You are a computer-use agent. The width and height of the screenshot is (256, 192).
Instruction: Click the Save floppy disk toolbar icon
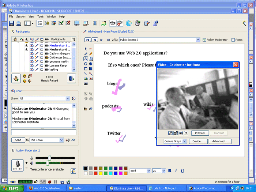coord(11,23)
